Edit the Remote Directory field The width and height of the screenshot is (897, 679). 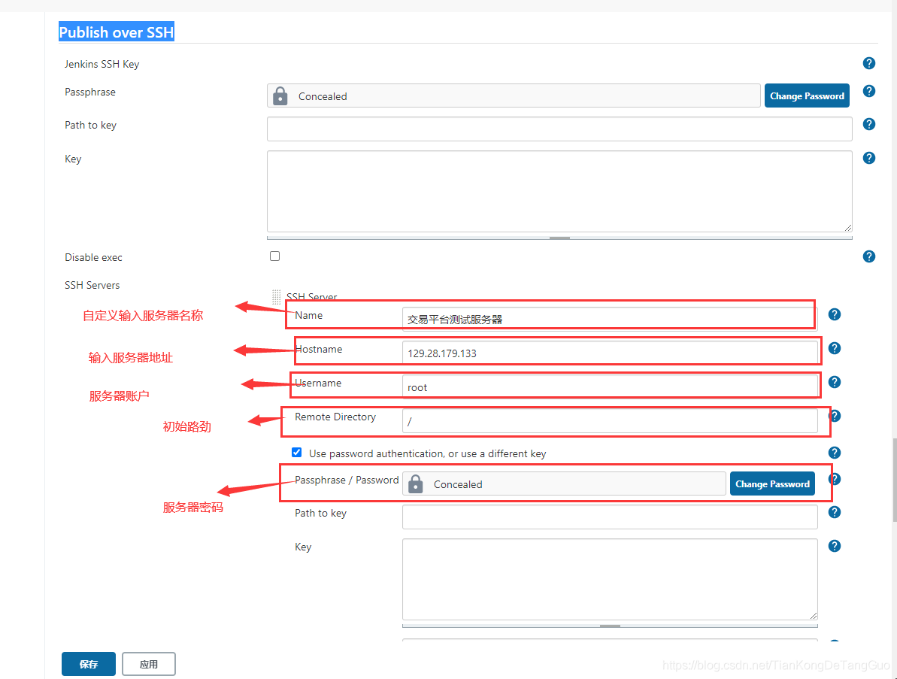pos(610,420)
